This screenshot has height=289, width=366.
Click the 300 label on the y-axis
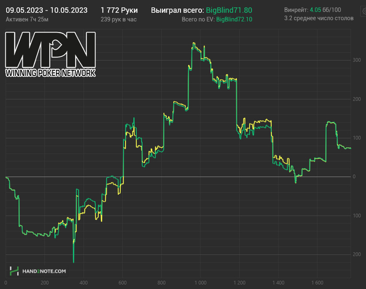pyautogui.click(x=357, y=60)
